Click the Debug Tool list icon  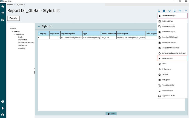coord(159,80)
